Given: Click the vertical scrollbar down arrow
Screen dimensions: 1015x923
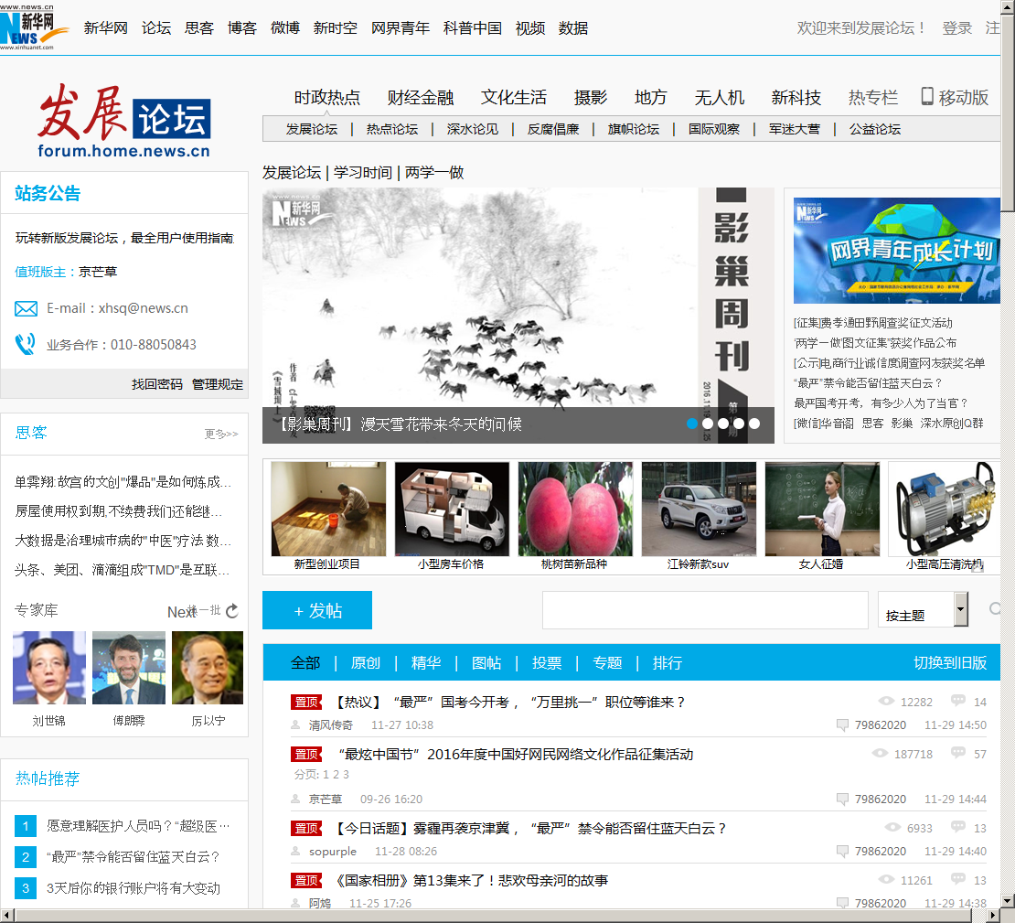Looking at the screenshot, I should [1008, 900].
